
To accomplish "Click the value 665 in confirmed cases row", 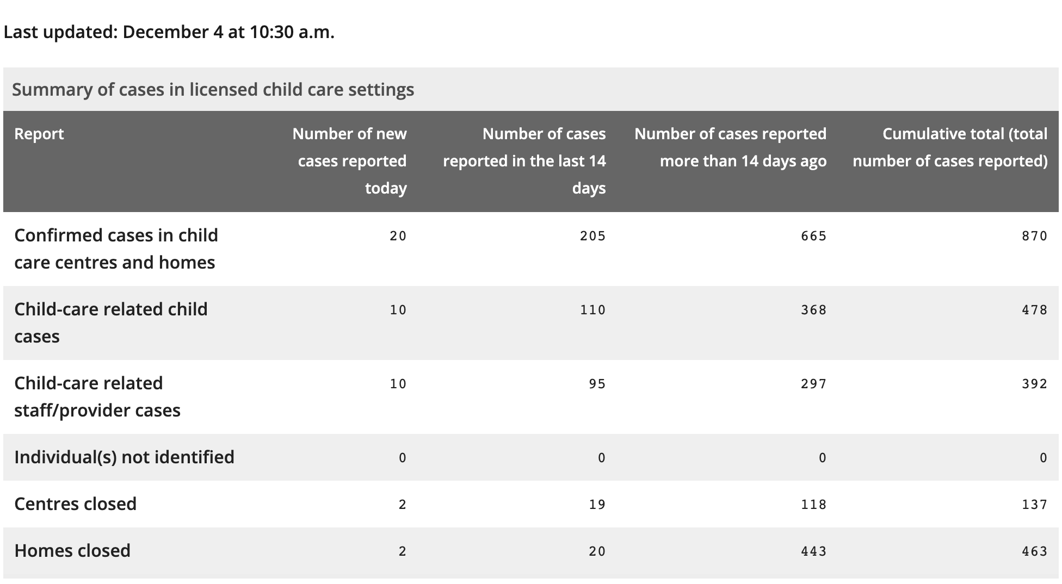I will 814,236.
